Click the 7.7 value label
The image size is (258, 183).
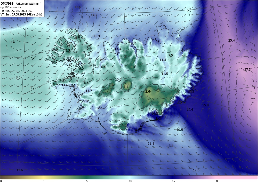(33, 58)
